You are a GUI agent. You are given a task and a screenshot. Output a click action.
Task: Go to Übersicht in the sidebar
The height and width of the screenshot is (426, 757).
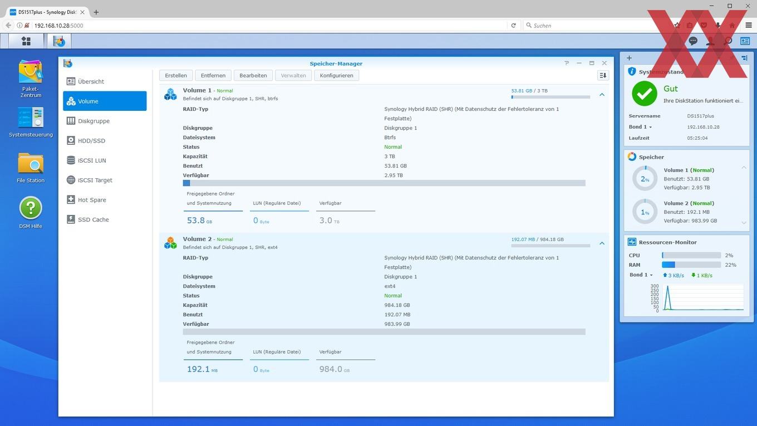105,81
